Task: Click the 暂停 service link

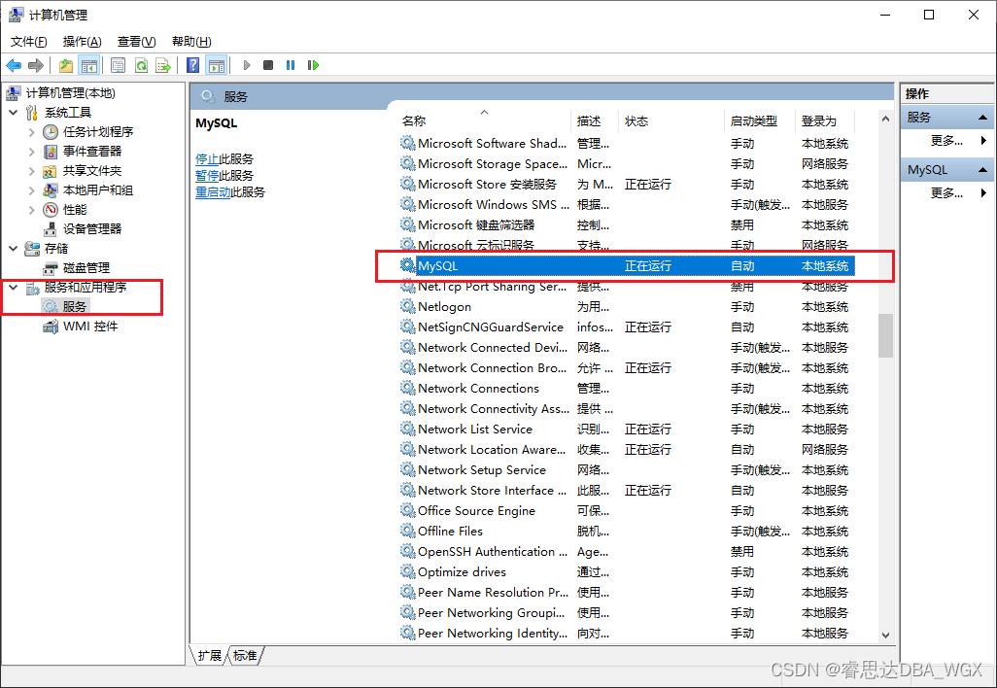Action: [207, 176]
